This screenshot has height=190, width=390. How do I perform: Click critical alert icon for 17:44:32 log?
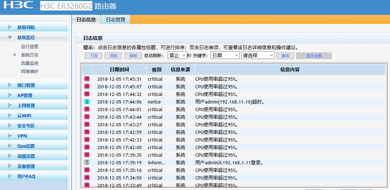coord(87,94)
